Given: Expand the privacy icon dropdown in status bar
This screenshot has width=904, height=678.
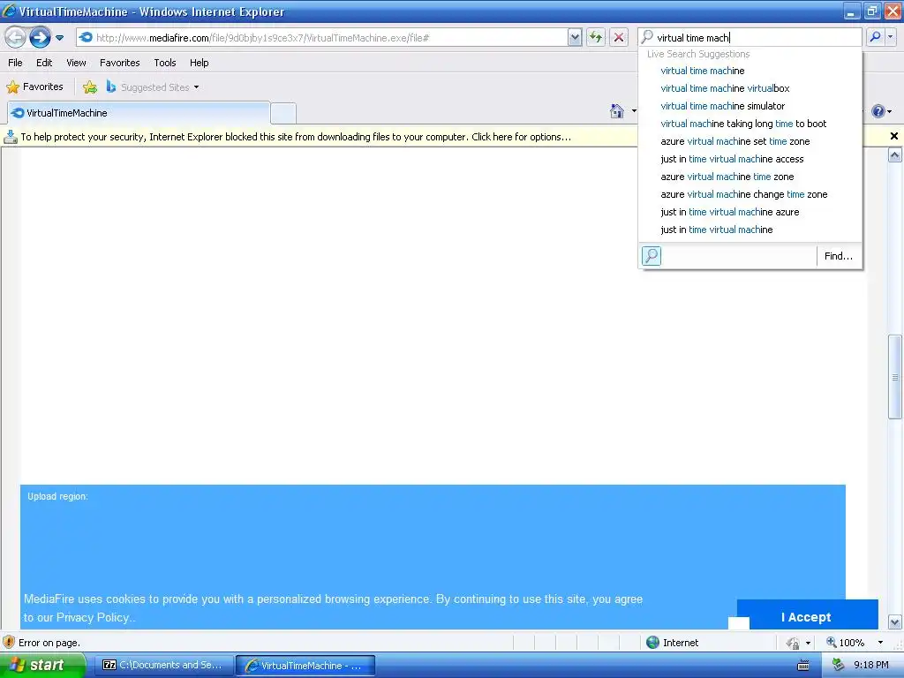Looking at the screenshot, I should [809, 643].
